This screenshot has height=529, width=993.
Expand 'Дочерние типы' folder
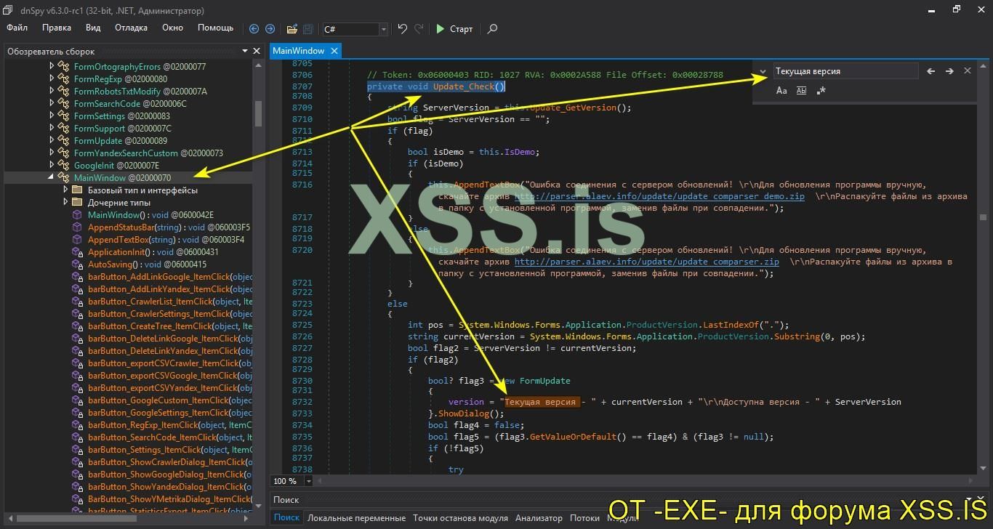pyautogui.click(x=65, y=202)
